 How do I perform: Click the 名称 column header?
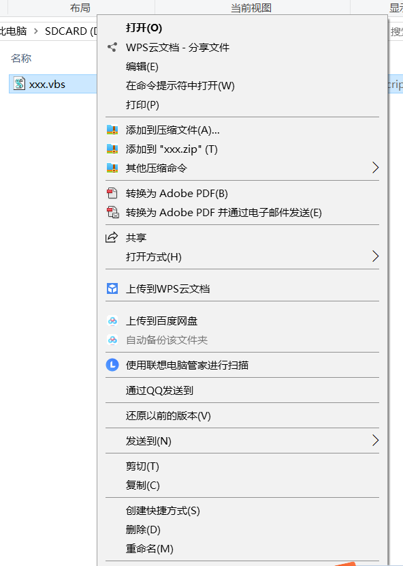coord(21,58)
